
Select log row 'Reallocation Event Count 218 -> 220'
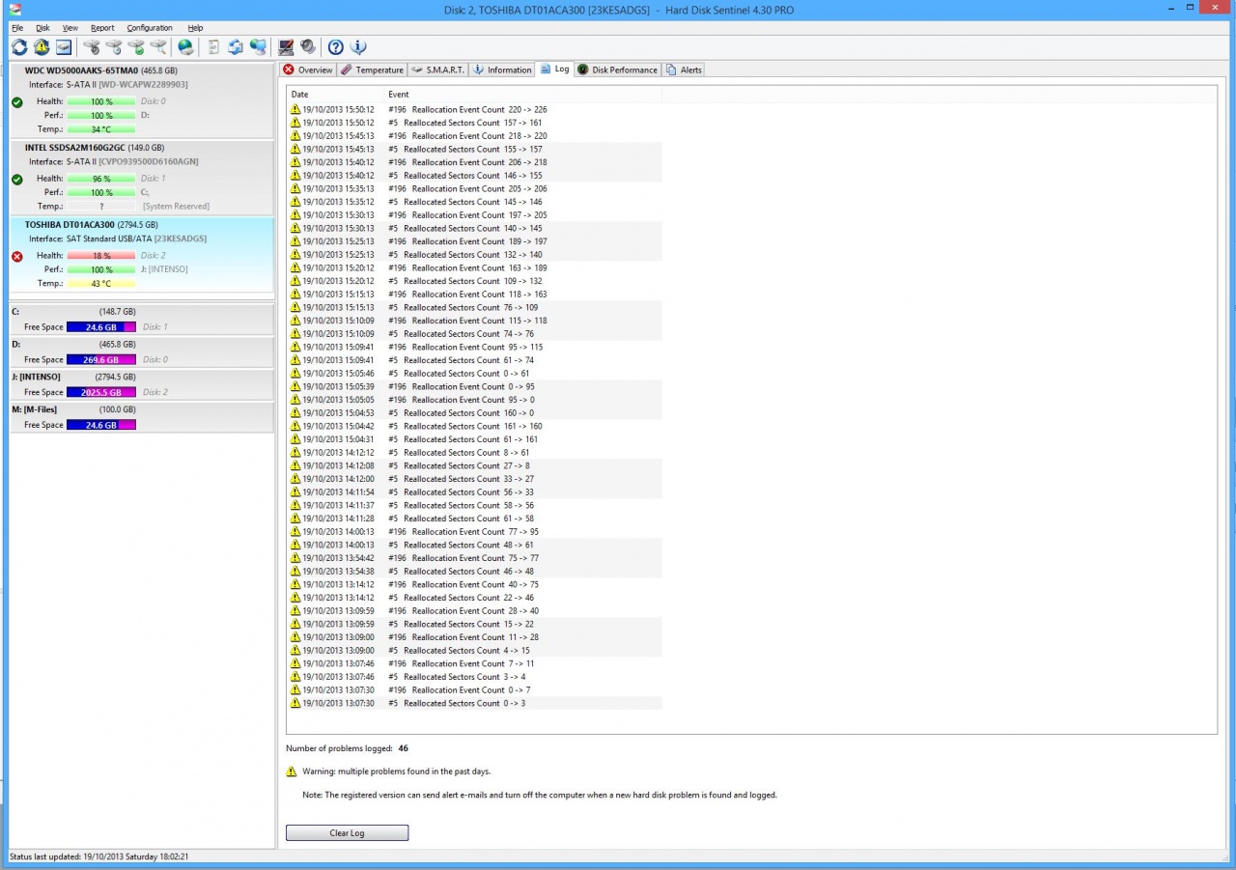click(475, 136)
